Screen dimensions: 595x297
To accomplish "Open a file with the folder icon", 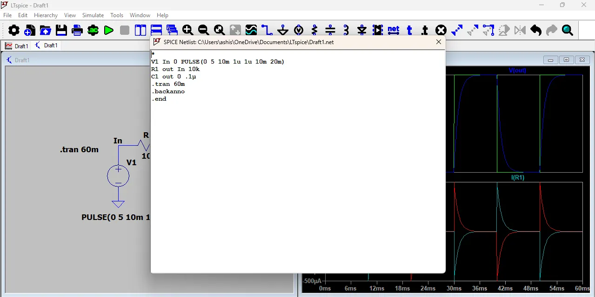I will [x=46, y=30].
